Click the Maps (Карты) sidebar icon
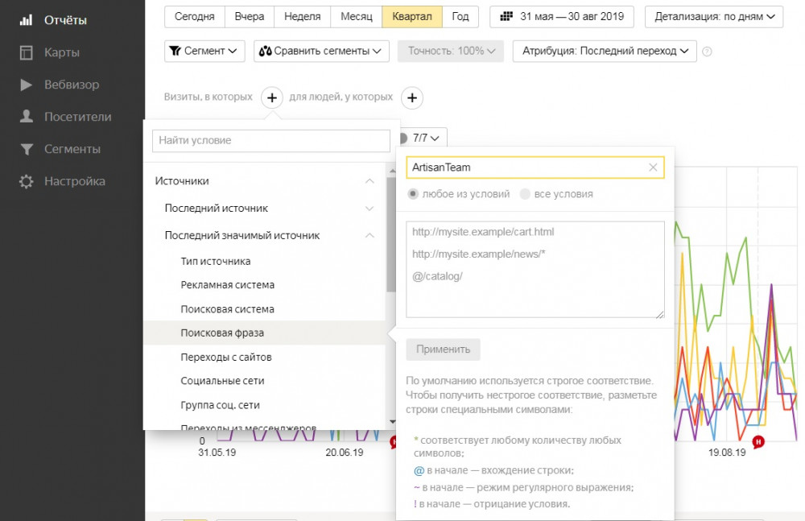 coord(27,53)
